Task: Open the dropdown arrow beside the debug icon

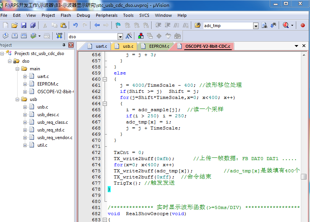Action: 292,25
